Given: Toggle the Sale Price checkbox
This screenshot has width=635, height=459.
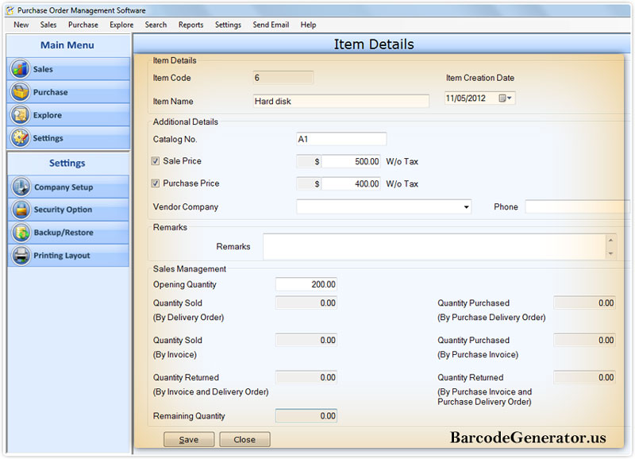Looking at the screenshot, I should pos(156,161).
